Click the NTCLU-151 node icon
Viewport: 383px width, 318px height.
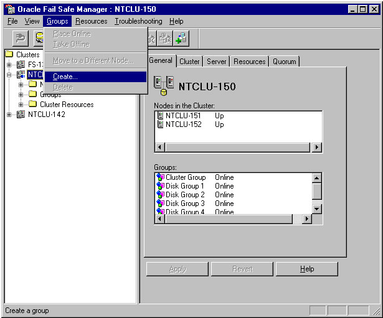(x=160, y=115)
